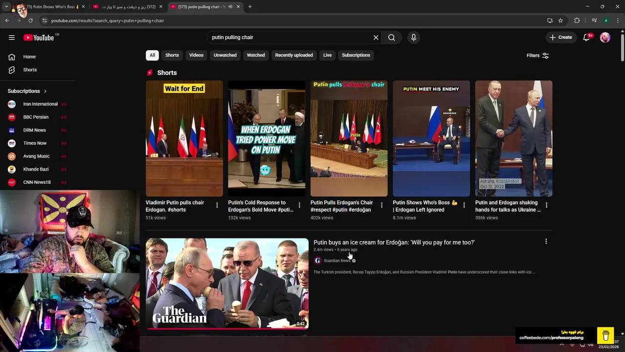Open more options for Putin and Erdogan shaking hands short

point(546,205)
